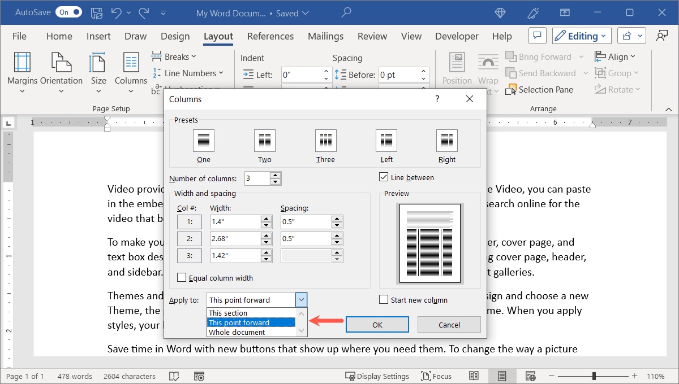Screen dimensions: 679x384
Task: Select the Three columns preset
Action: coord(325,140)
